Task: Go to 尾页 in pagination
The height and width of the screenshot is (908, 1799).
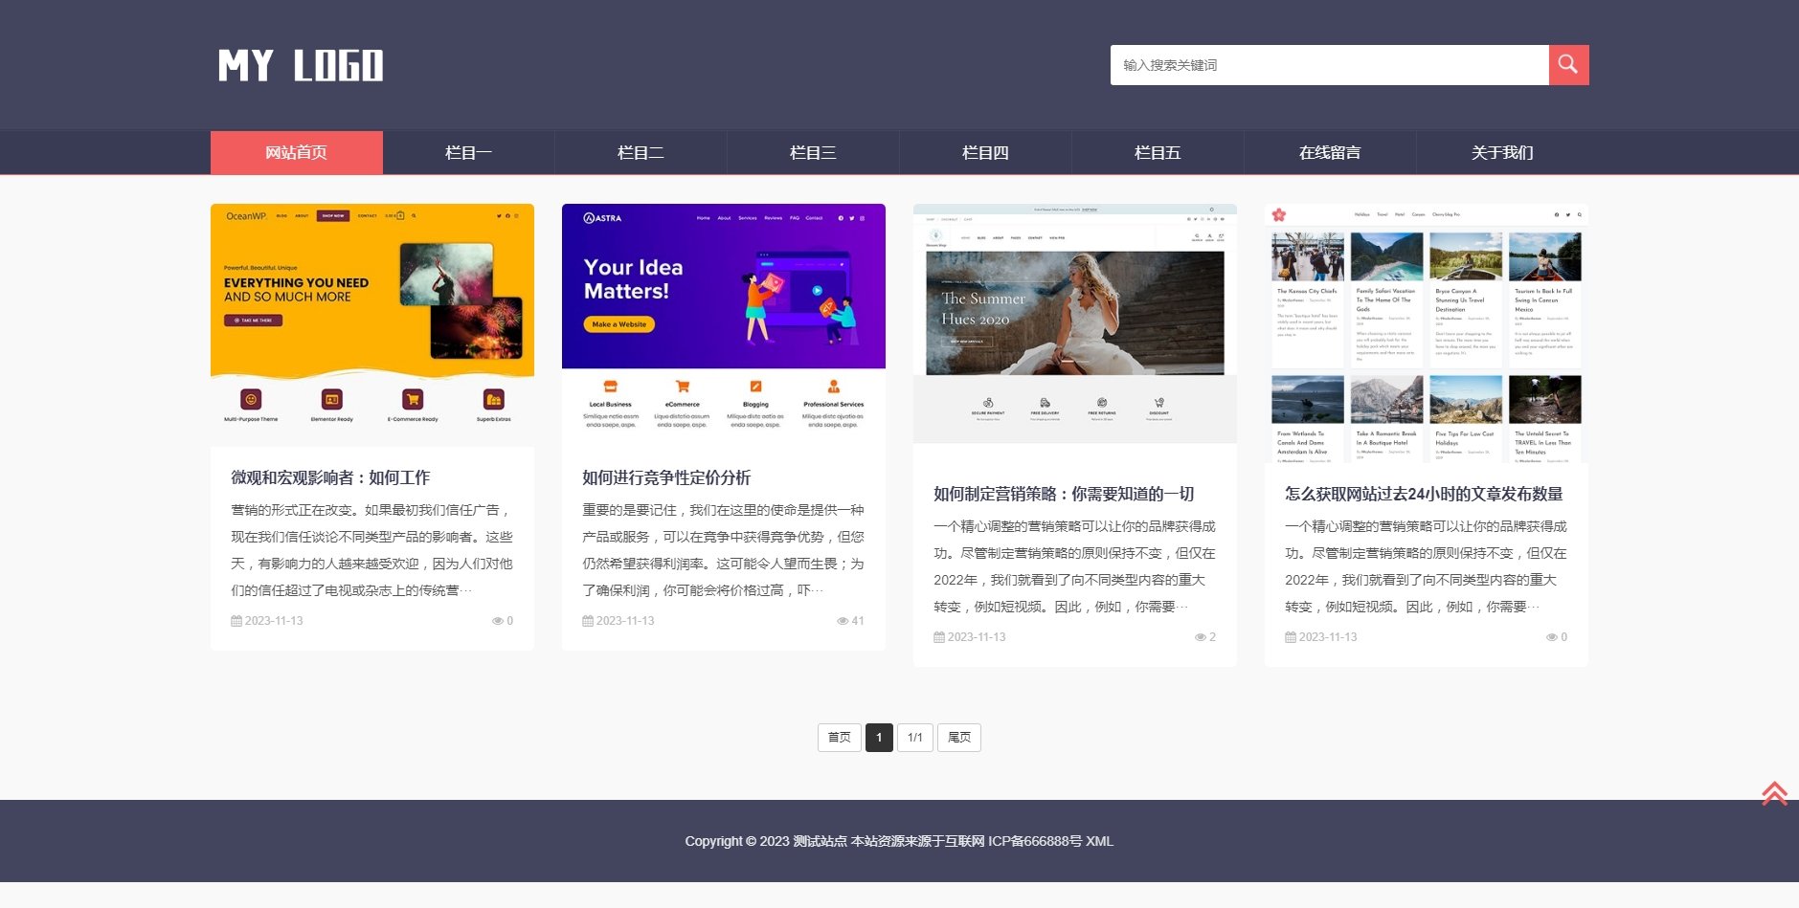Action: tap(959, 737)
